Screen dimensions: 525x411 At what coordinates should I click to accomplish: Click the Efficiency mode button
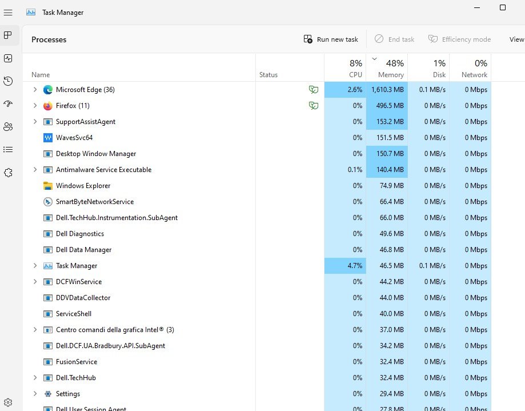[459, 39]
